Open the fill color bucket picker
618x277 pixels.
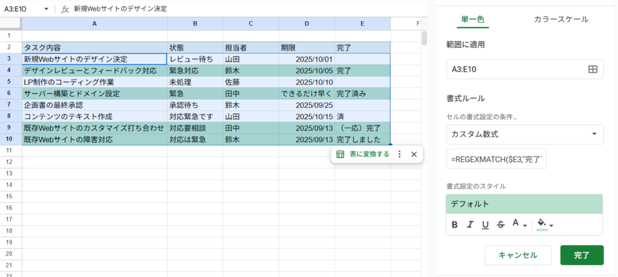click(545, 225)
